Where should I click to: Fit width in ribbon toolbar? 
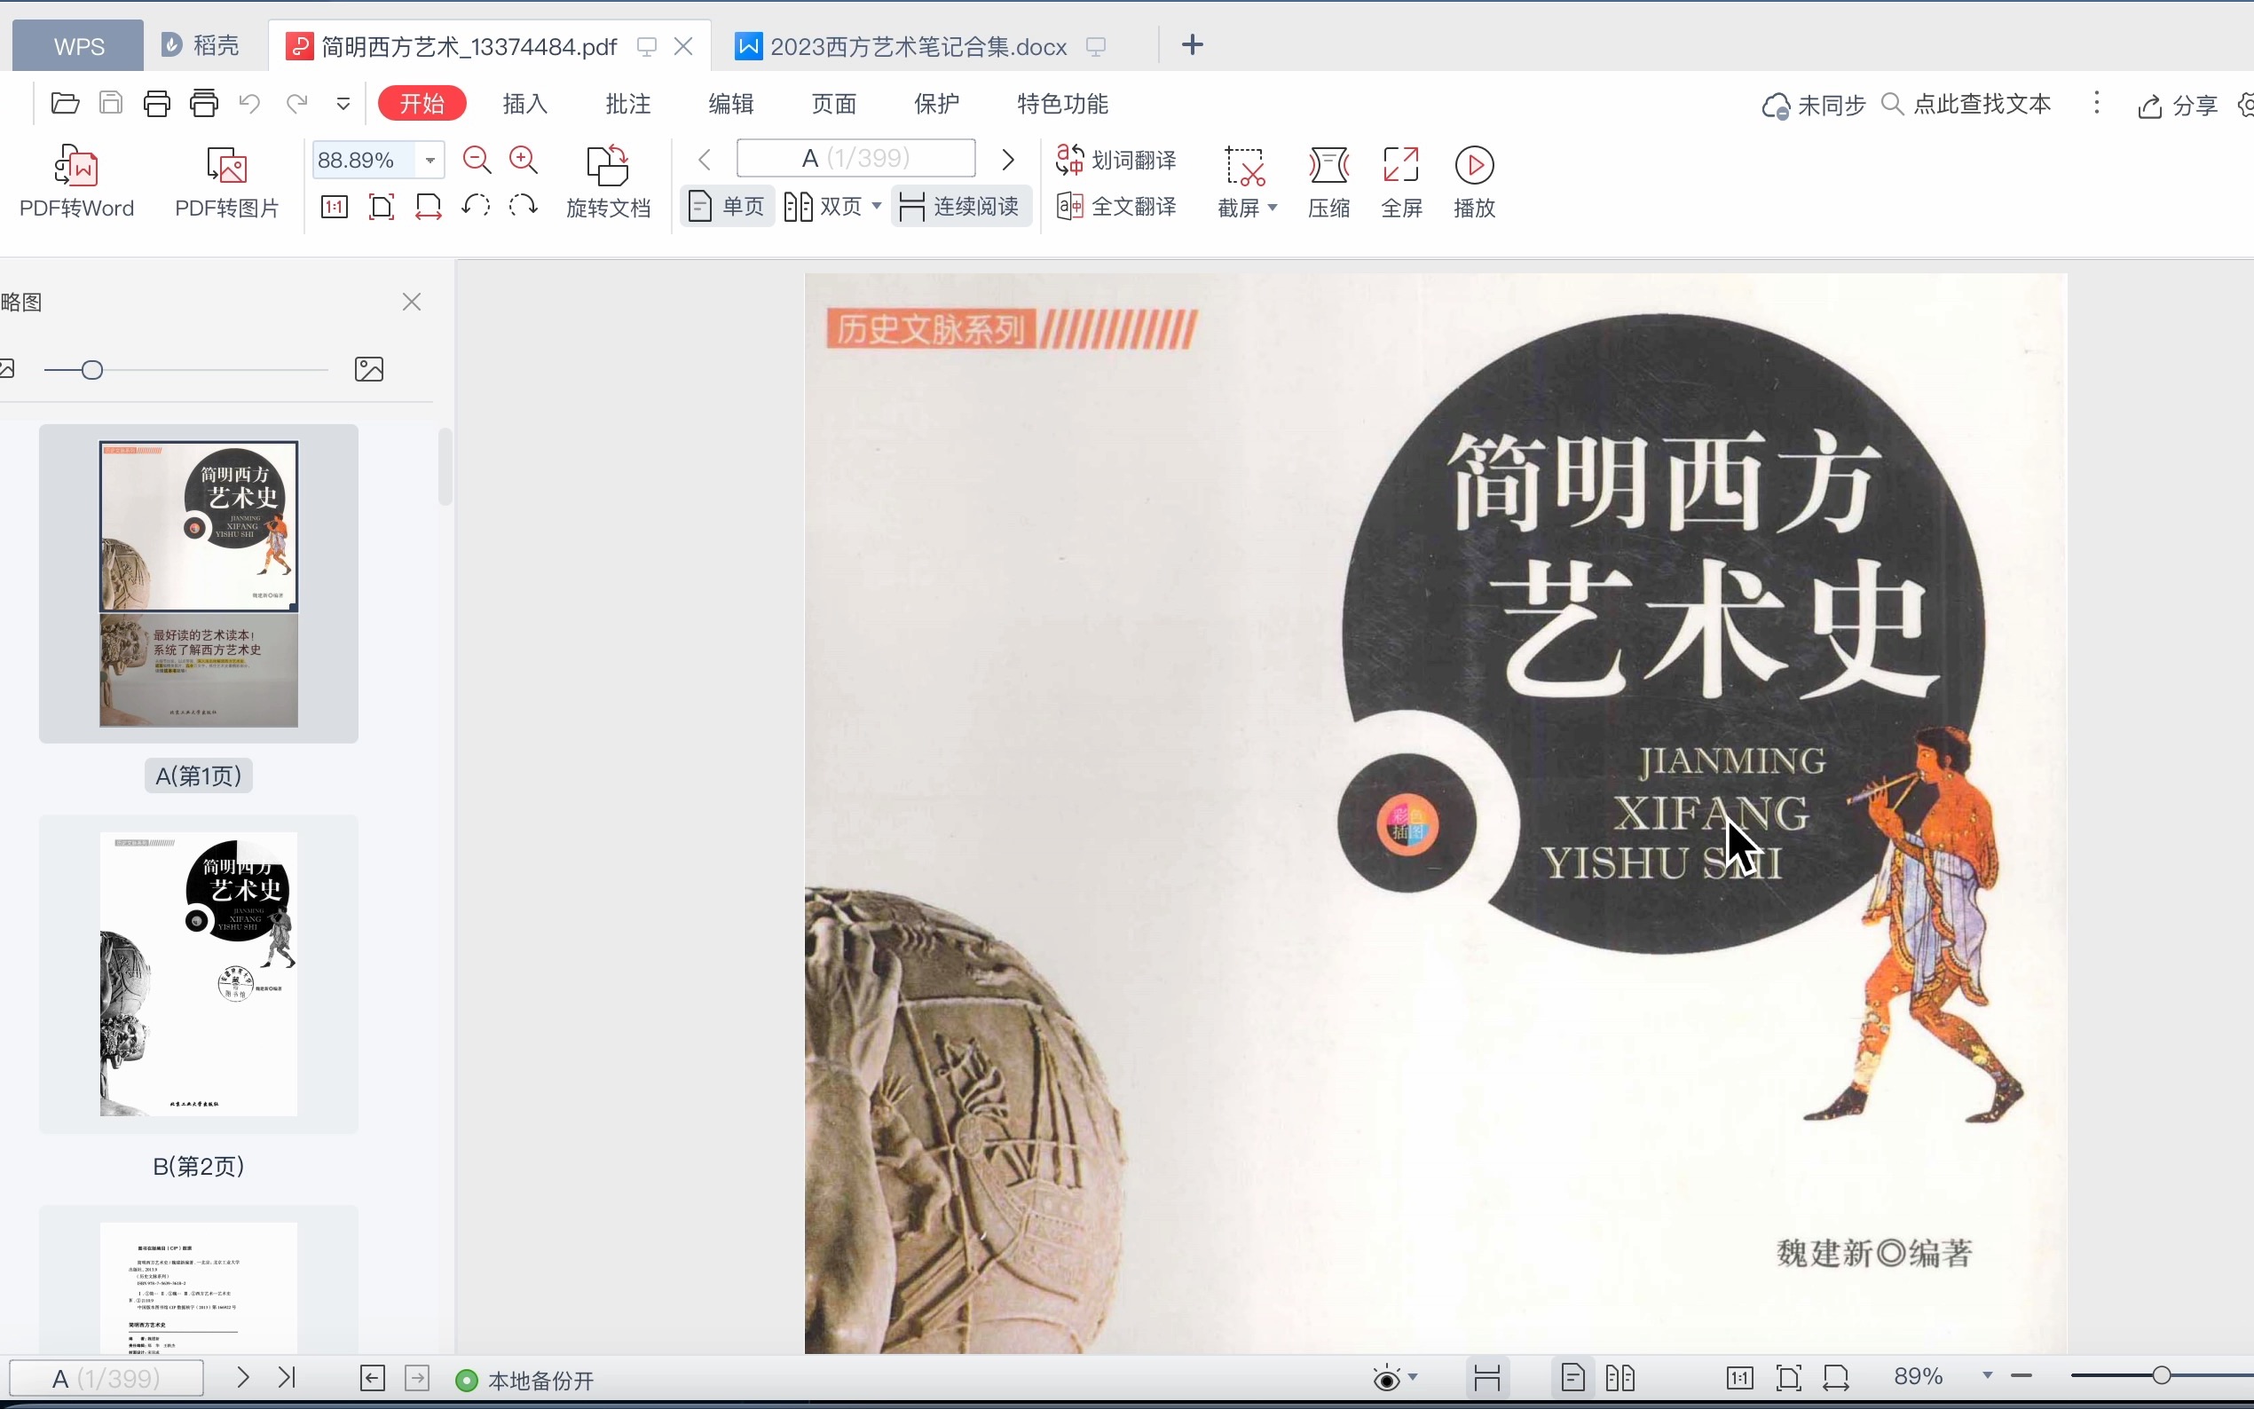tap(429, 206)
